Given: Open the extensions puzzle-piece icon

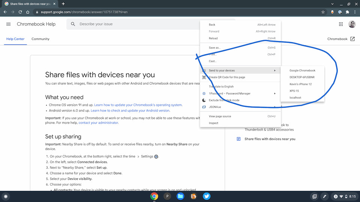Looking at the screenshot, I should pos(347,12).
